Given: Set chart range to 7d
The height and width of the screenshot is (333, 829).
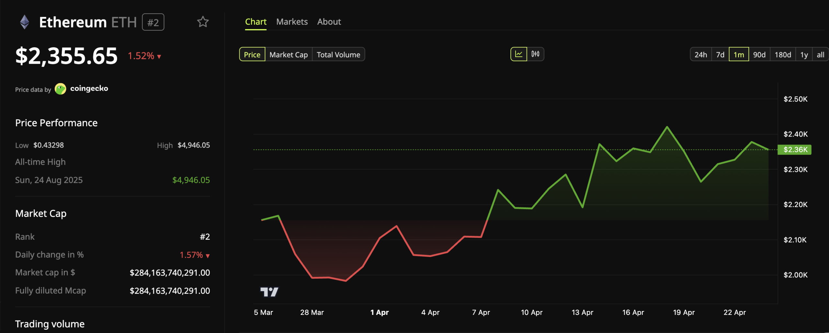Looking at the screenshot, I should click(x=720, y=54).
